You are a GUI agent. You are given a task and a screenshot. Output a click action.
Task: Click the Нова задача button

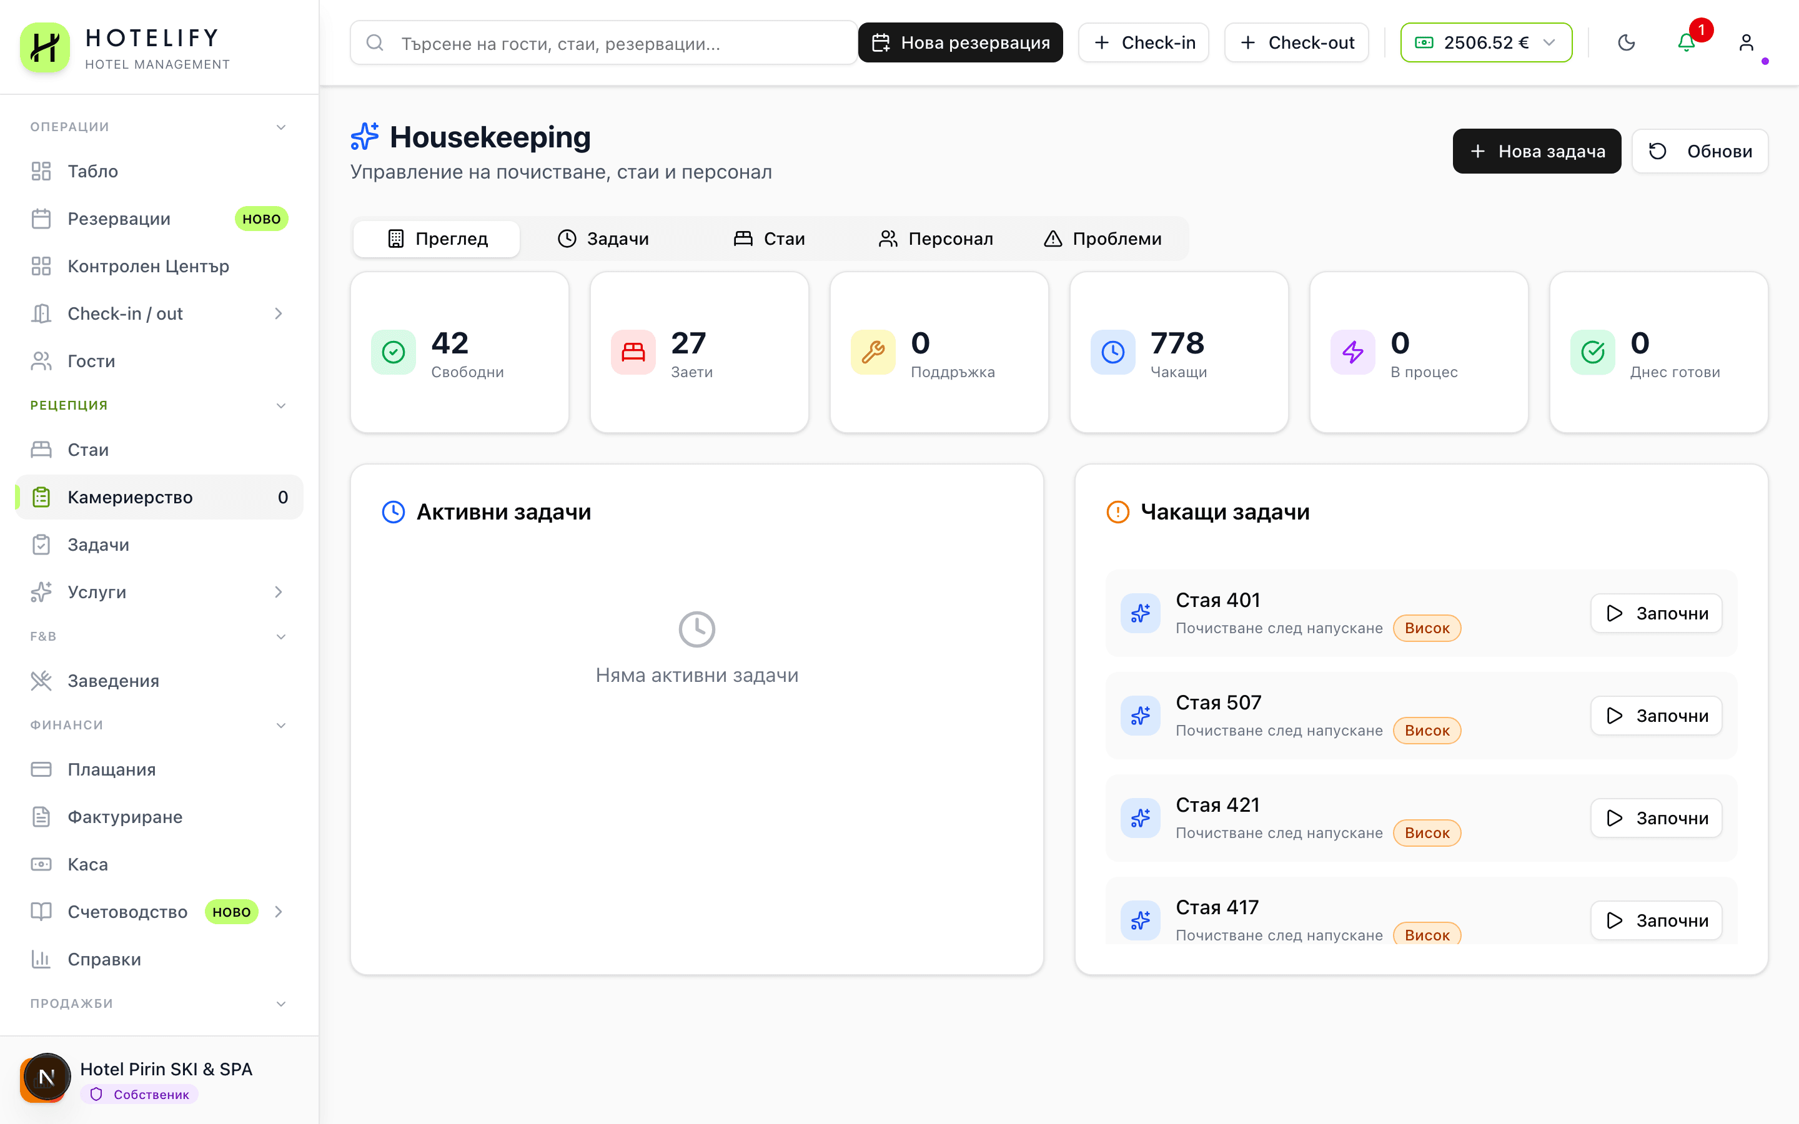point(1536,152)
